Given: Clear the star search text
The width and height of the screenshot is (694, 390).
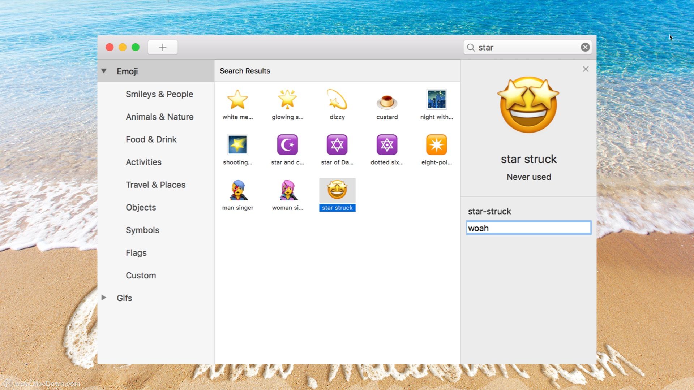Looking at the screenshot, I should click(x=585, y=47).
